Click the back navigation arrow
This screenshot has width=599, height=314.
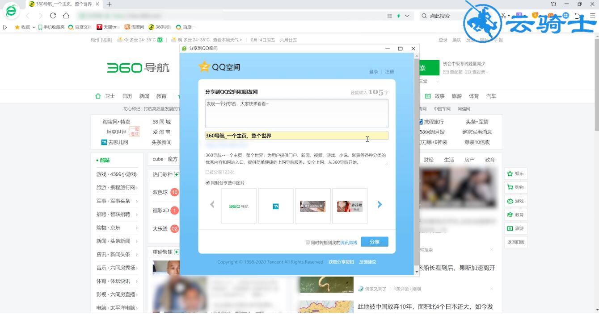tap(28, 16)
